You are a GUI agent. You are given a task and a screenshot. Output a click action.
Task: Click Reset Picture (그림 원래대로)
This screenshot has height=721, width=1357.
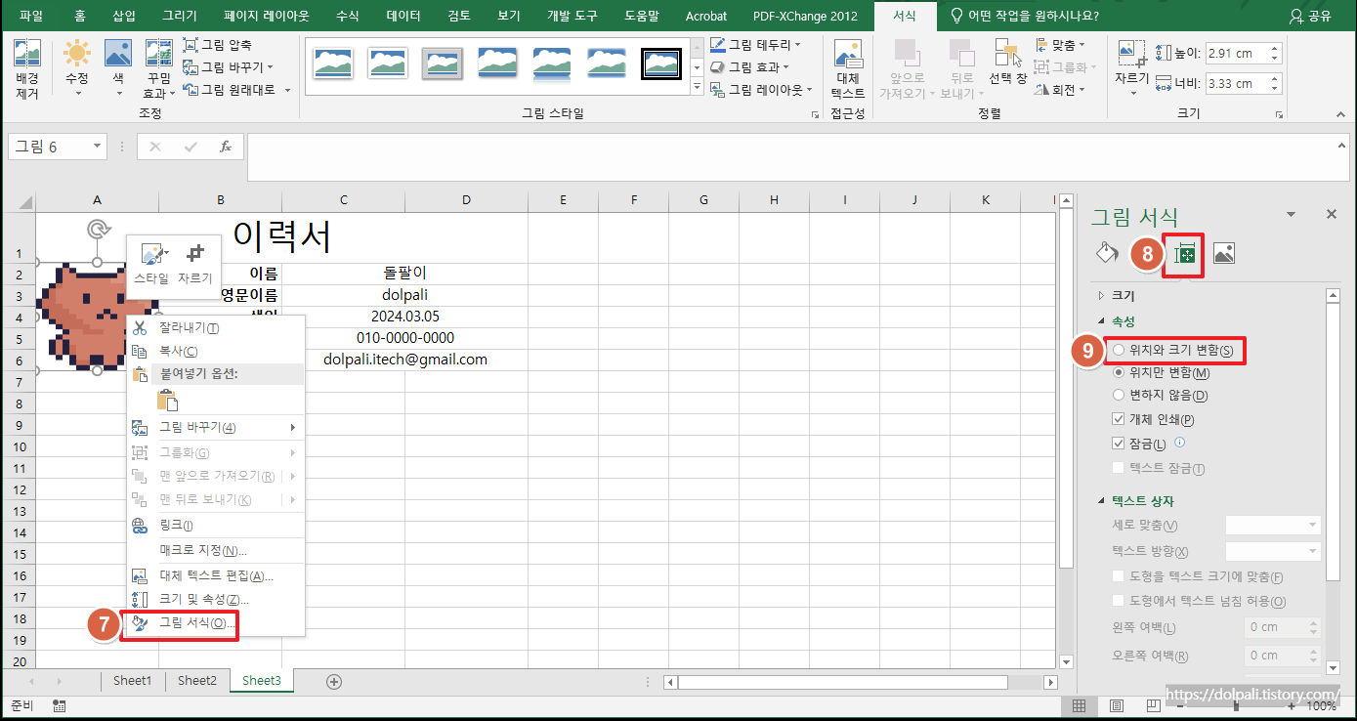click(x=237, y=90)
